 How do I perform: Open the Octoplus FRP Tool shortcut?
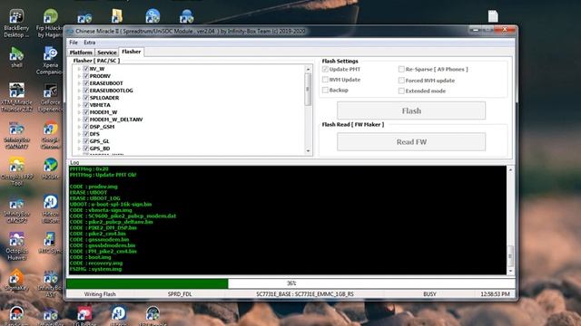pyautogui.click(x=16, y=171)
